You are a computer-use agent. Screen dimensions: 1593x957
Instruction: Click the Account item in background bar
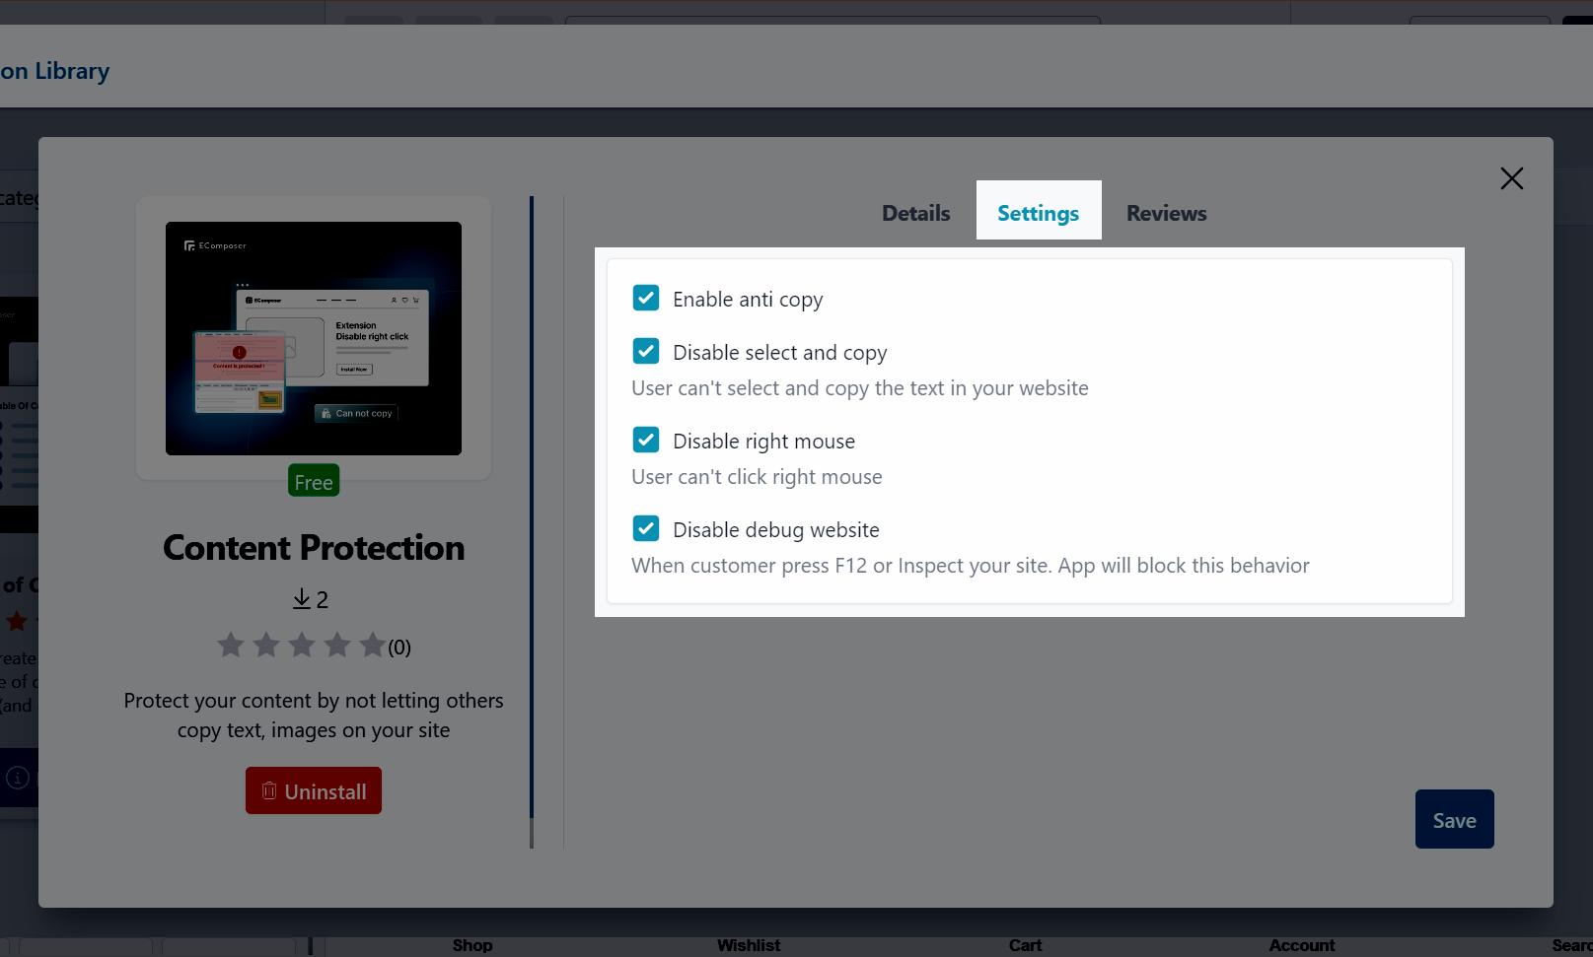pos(1302,945)
